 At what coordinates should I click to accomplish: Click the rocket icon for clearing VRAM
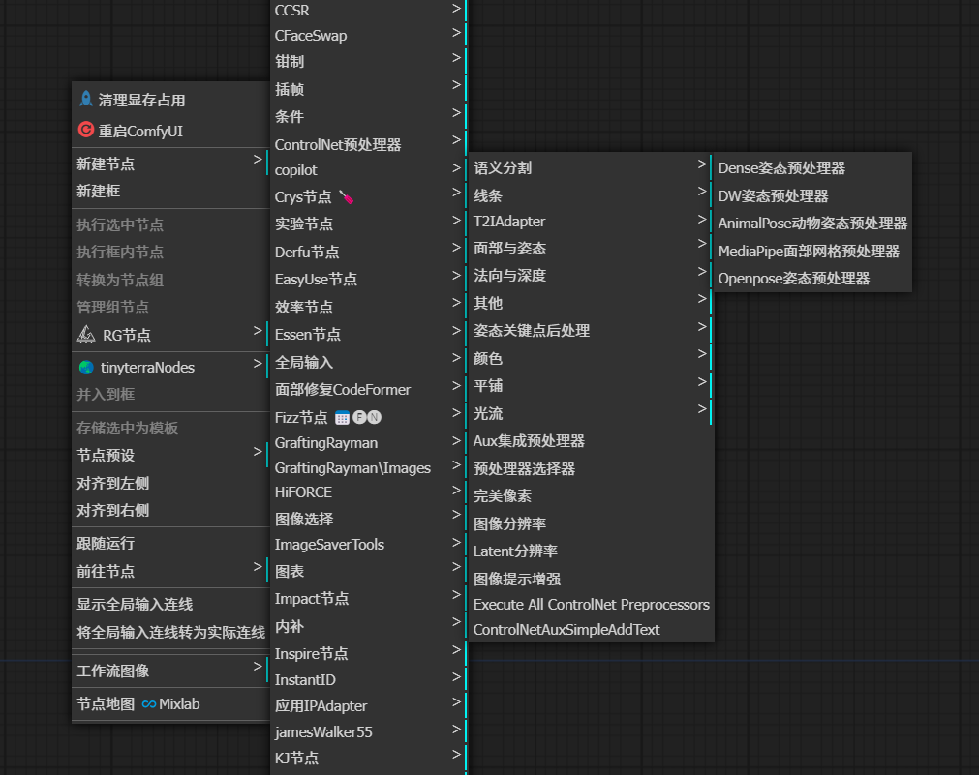86,100
